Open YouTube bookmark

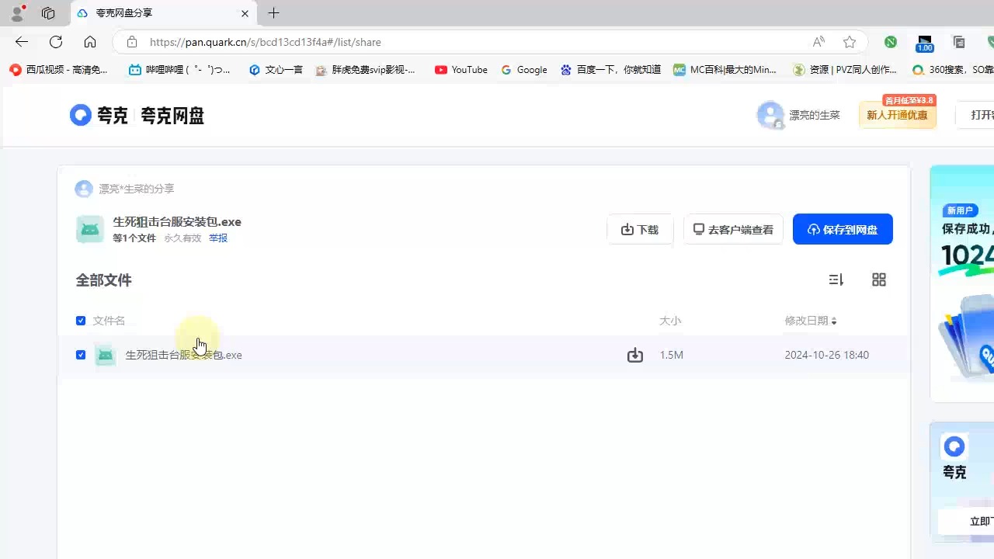(x=461, y=70)
